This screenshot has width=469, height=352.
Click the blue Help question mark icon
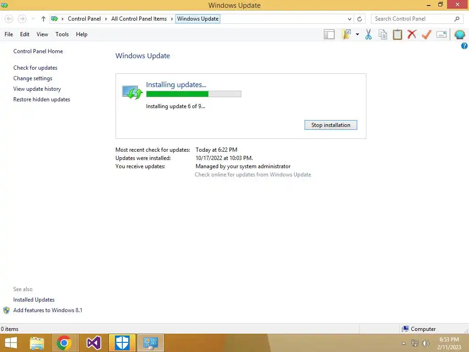click(x=464, y=46)
